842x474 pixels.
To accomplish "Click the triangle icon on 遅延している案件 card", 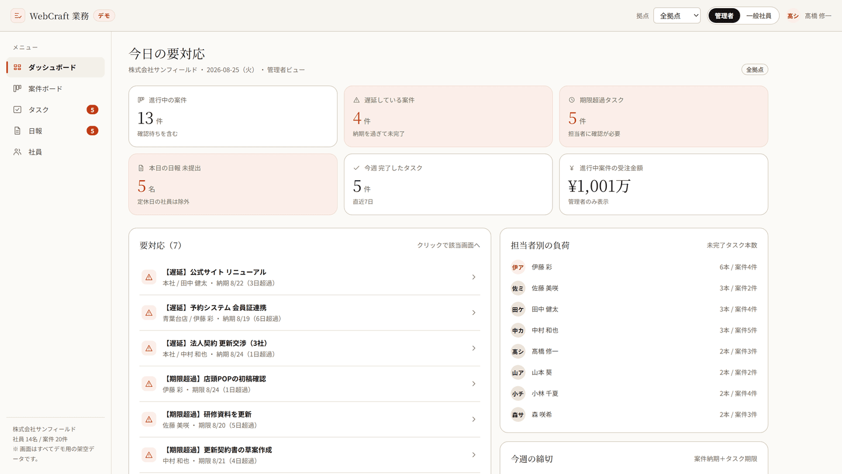I will tap(357, 100).
